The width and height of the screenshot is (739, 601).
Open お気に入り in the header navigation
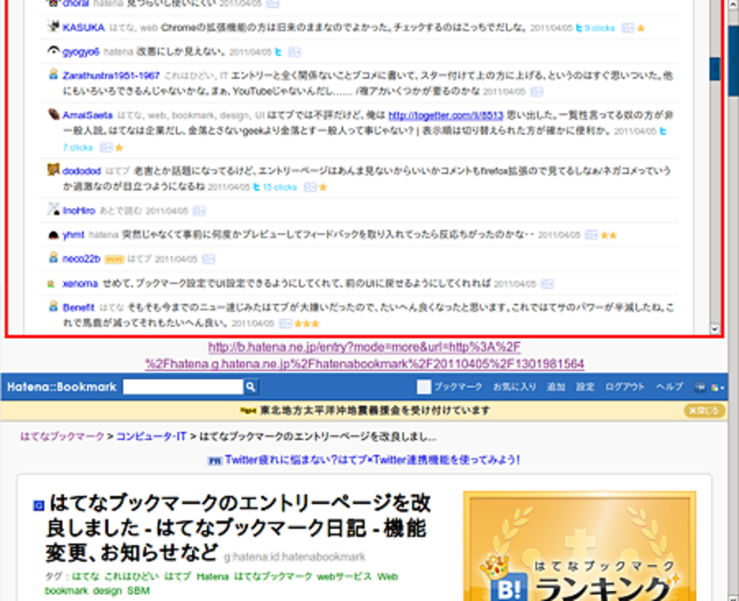click(514, 387)
